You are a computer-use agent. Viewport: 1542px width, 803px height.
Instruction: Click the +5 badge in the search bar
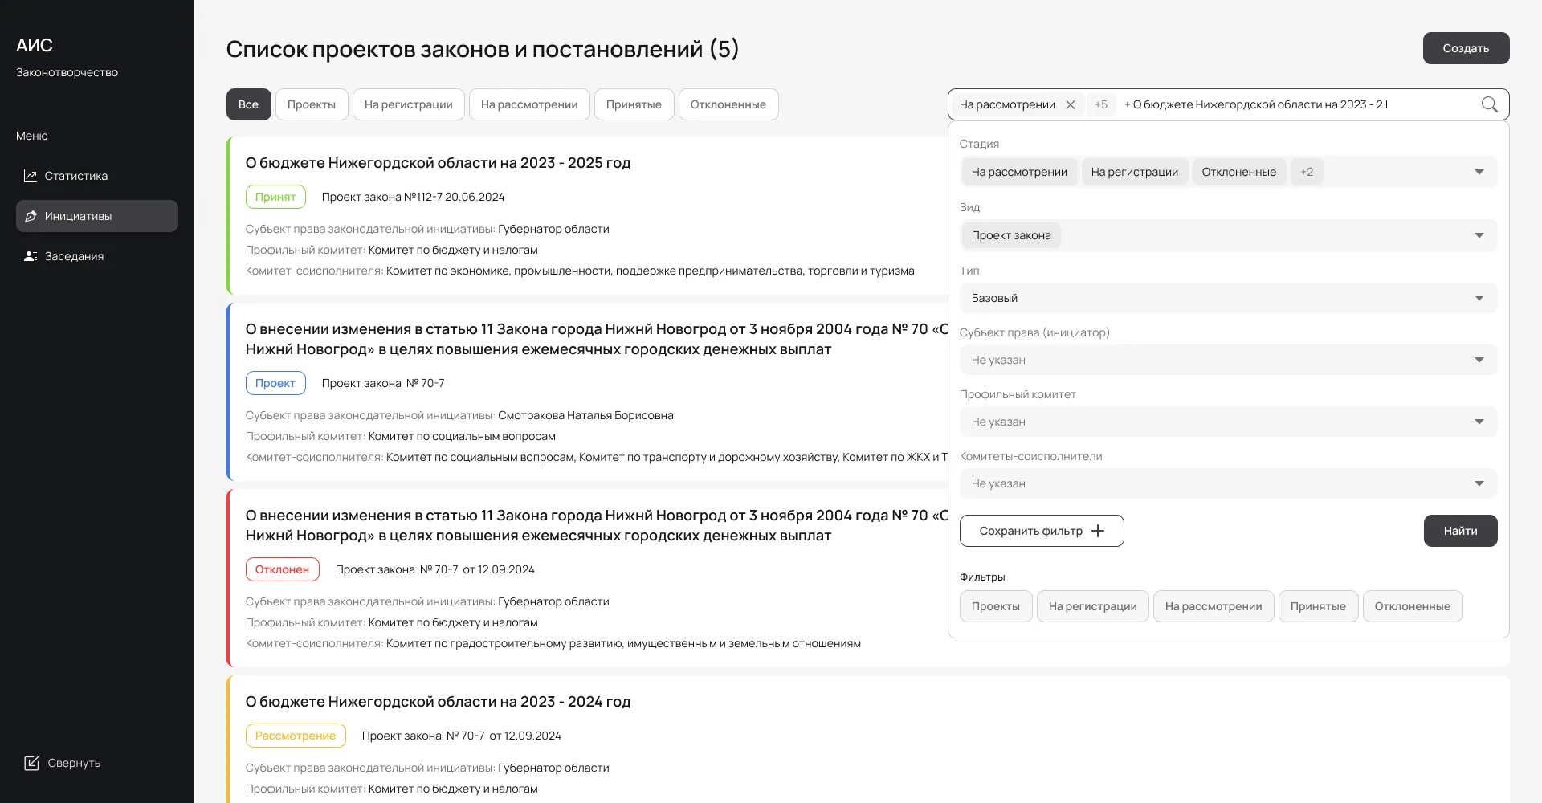pos(1101,104)
